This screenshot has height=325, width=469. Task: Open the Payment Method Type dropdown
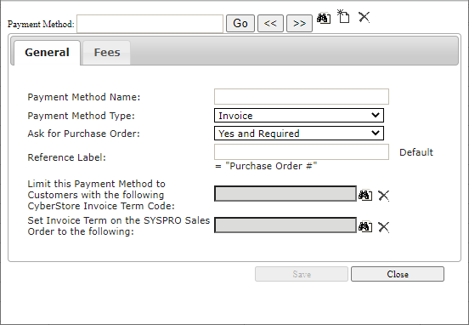[x=299, y=116]
